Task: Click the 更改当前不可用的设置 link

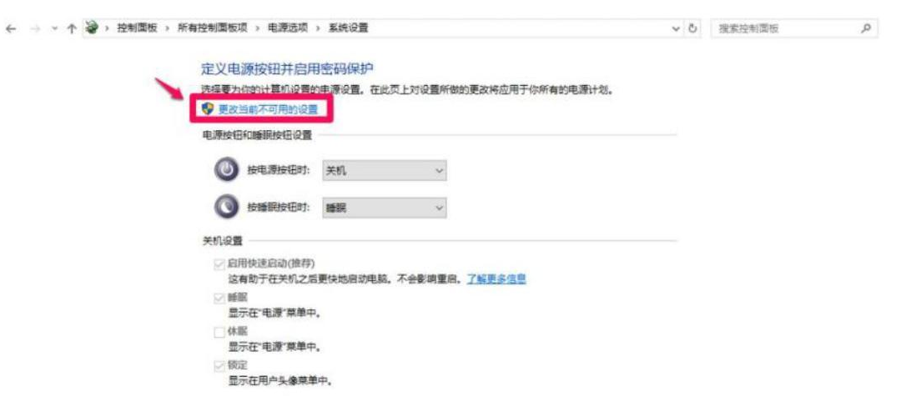Action: 268,109
